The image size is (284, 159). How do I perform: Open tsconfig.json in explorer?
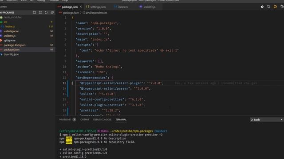[x=11, y=54]
